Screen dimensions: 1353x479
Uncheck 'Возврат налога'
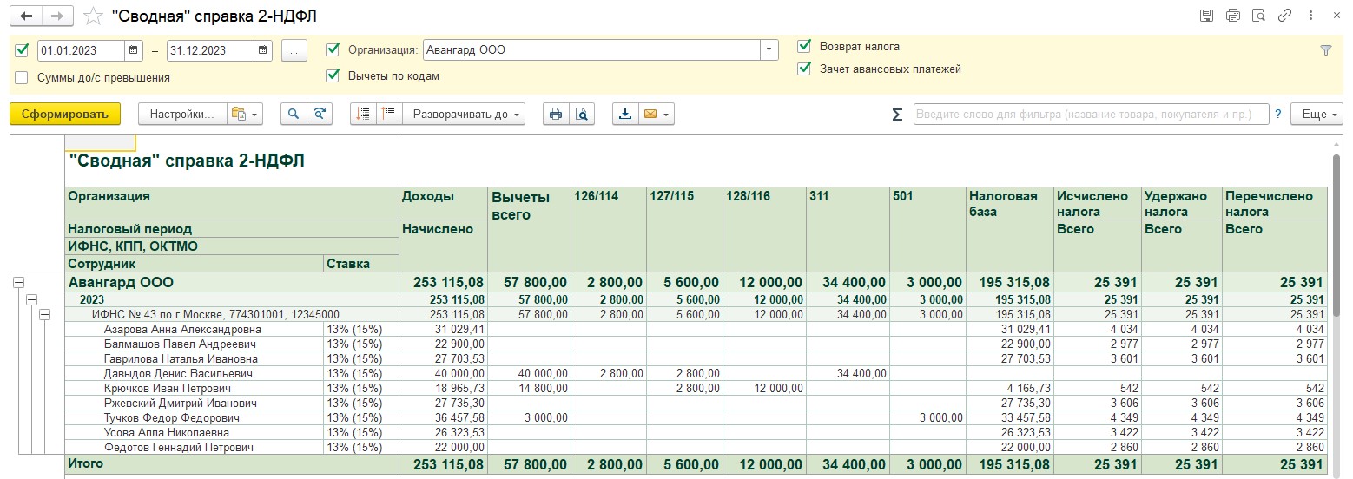803,46
